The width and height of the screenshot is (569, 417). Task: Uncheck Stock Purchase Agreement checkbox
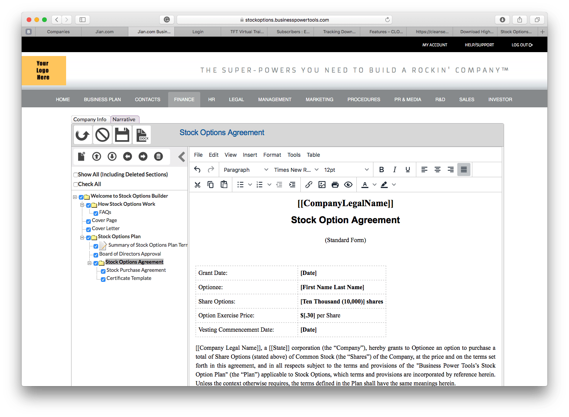pos(103,271)
